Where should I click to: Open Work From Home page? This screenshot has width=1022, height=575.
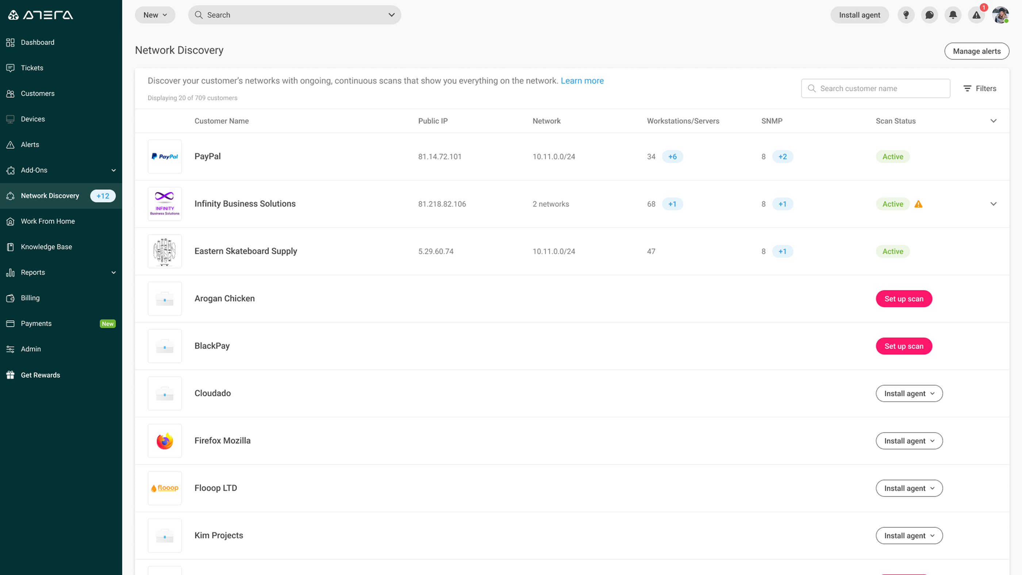pyautogui.click(x=61, y=221)
